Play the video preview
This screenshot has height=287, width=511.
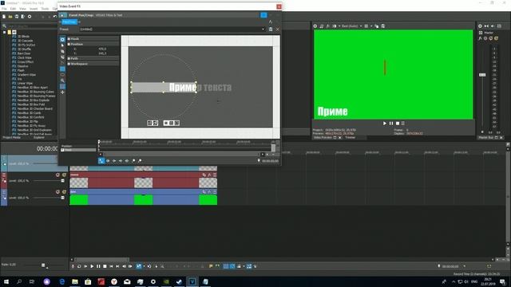[x=385, y=124]
